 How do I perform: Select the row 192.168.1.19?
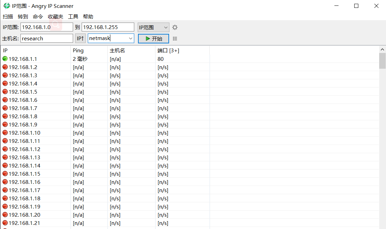tap(190, 206)
